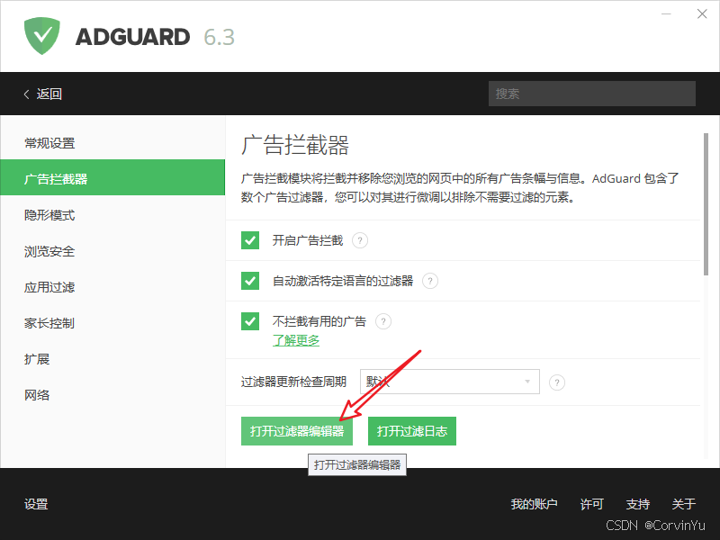The image size is (720, 540).
Task: Click 设置 in the footer
Action: pyautogui.click(x=36, y=504)
